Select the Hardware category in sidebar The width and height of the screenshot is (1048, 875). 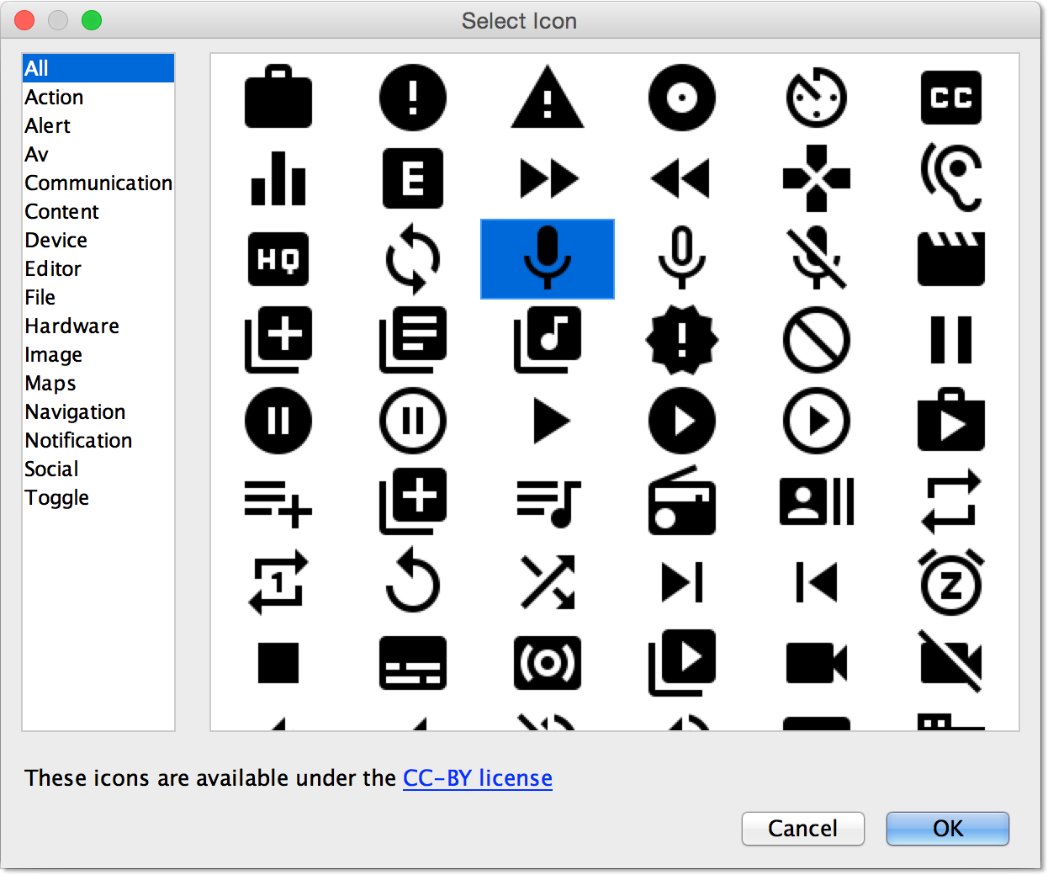click(x=71, y=326)
